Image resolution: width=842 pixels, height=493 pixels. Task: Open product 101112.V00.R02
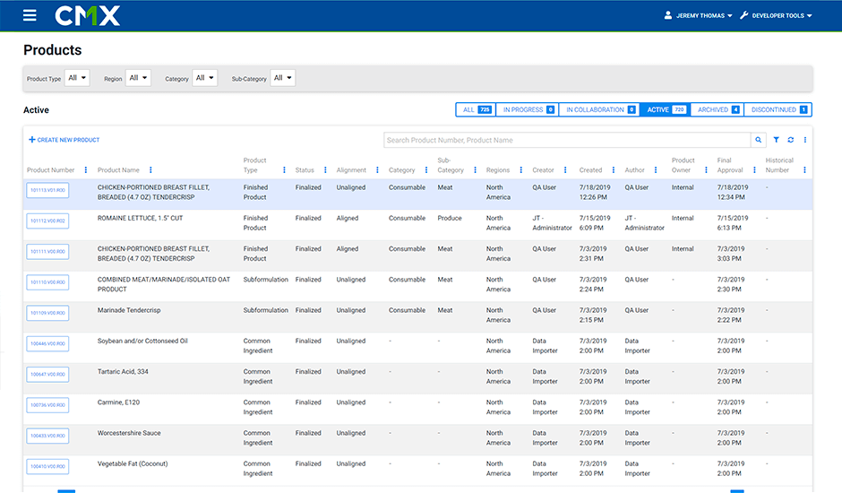[47, 221]
